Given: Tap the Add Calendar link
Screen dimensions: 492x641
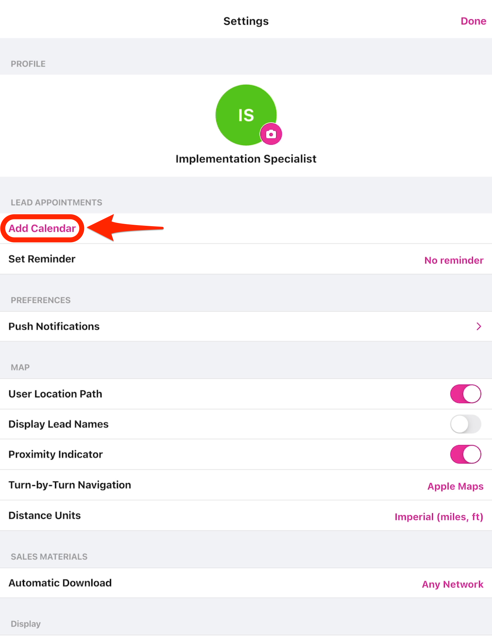Looking at the screenshot, I should click(x=42, y=228).
